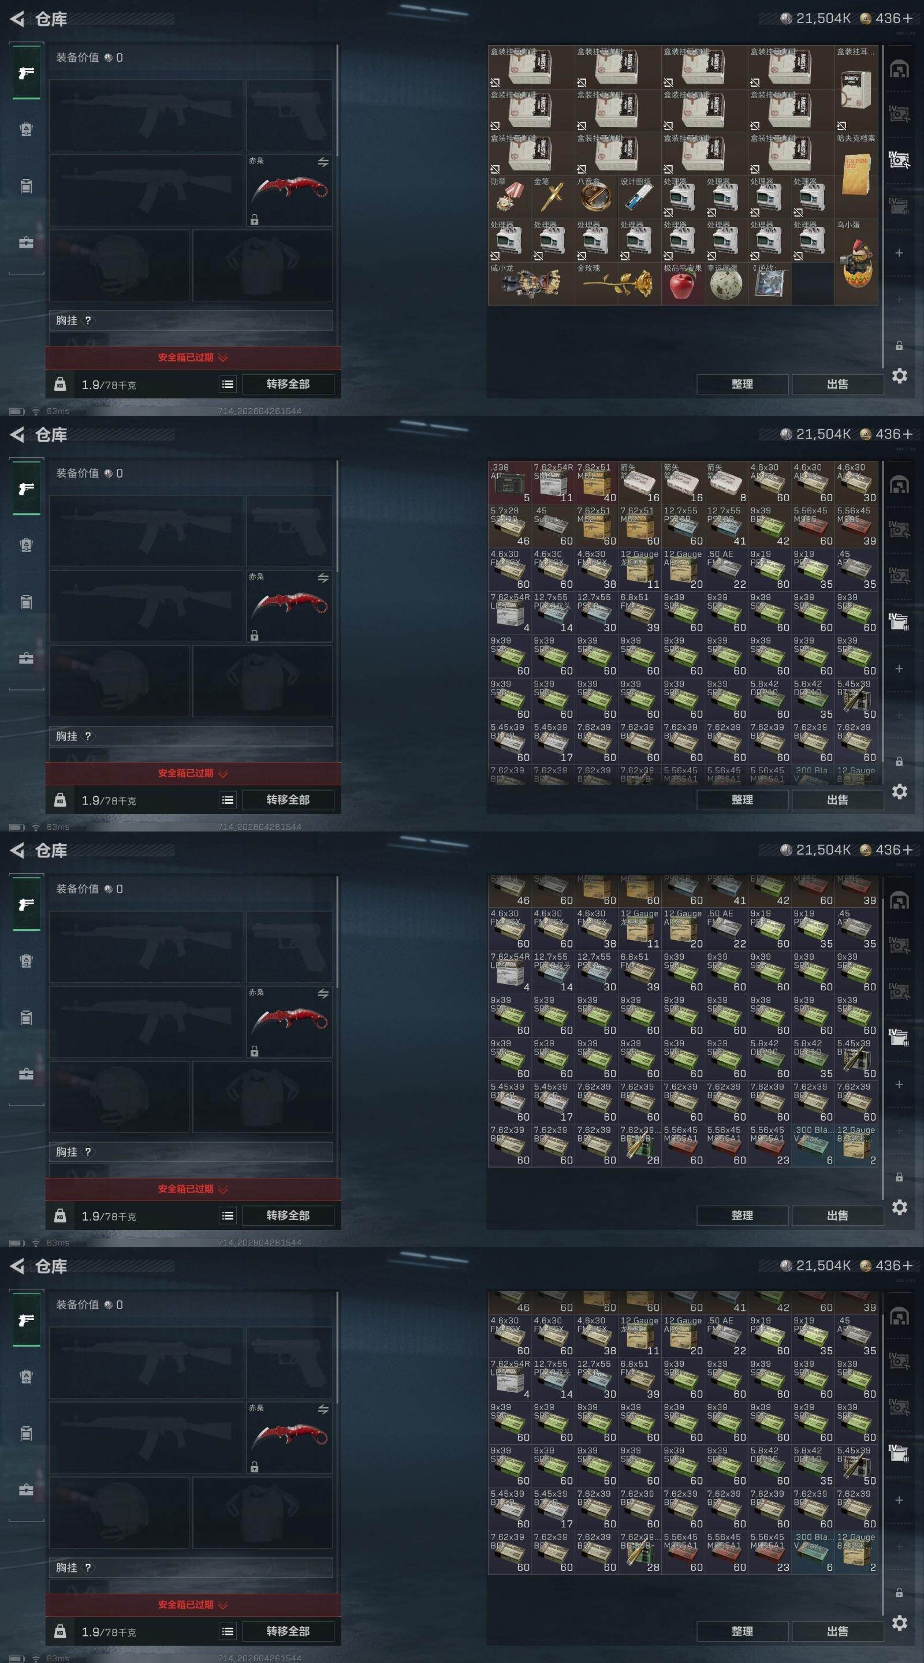Select the .338 AP ammo box

pyautogui.click(x=509, y=483)
